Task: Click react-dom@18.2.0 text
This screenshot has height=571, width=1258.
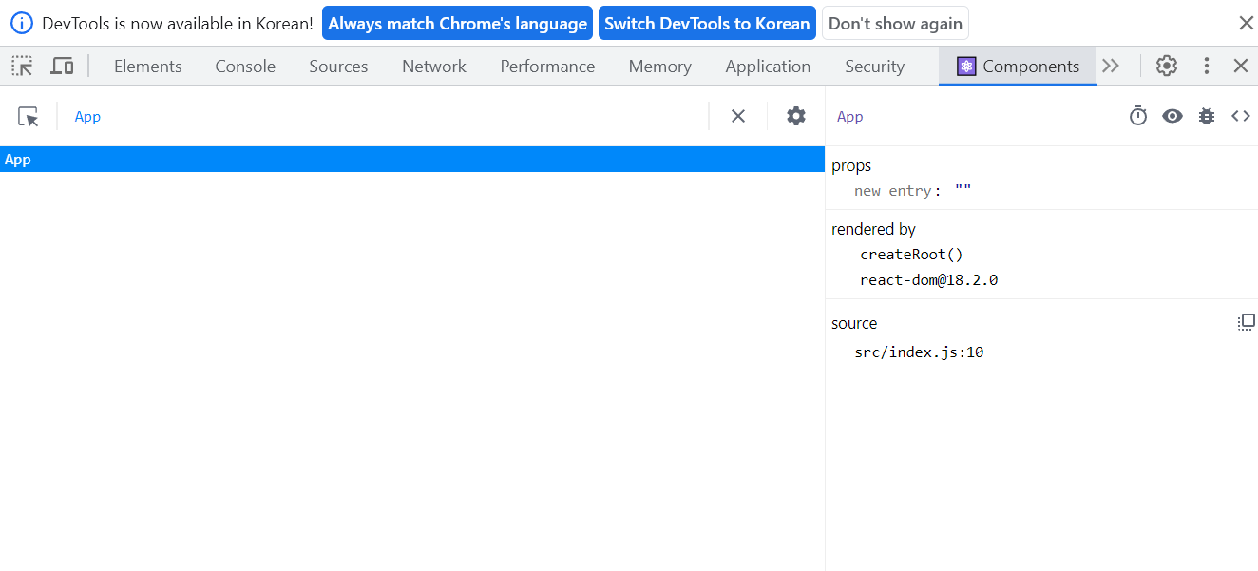Action: [x=928, y=280]
